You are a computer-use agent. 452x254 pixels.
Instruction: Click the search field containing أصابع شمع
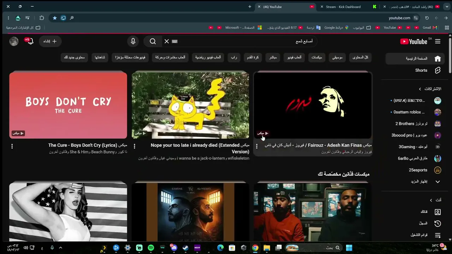[240, 41]
